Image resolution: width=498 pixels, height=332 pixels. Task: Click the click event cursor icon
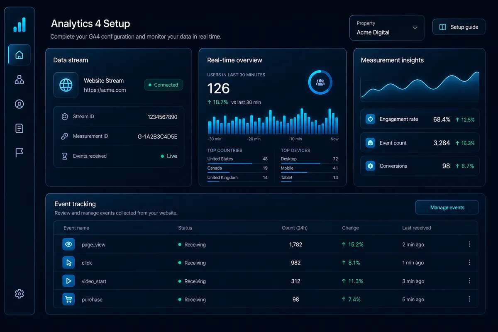click(x=69, y=263)
